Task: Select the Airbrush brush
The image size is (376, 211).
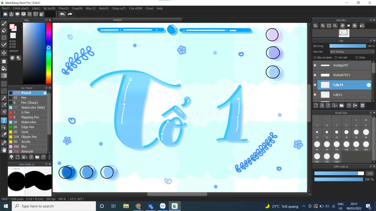Action: tap(28, 151)
